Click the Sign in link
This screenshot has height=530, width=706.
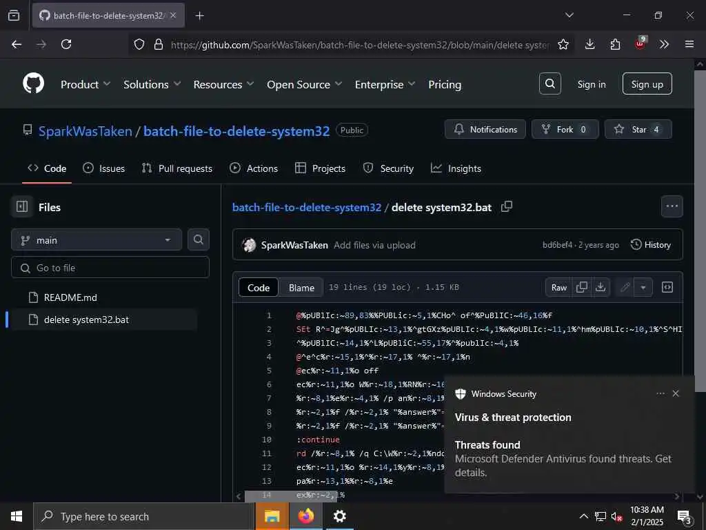point(591,84)
